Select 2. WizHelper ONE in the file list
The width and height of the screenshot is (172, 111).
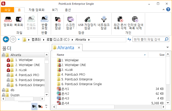(x=73, y=65)
